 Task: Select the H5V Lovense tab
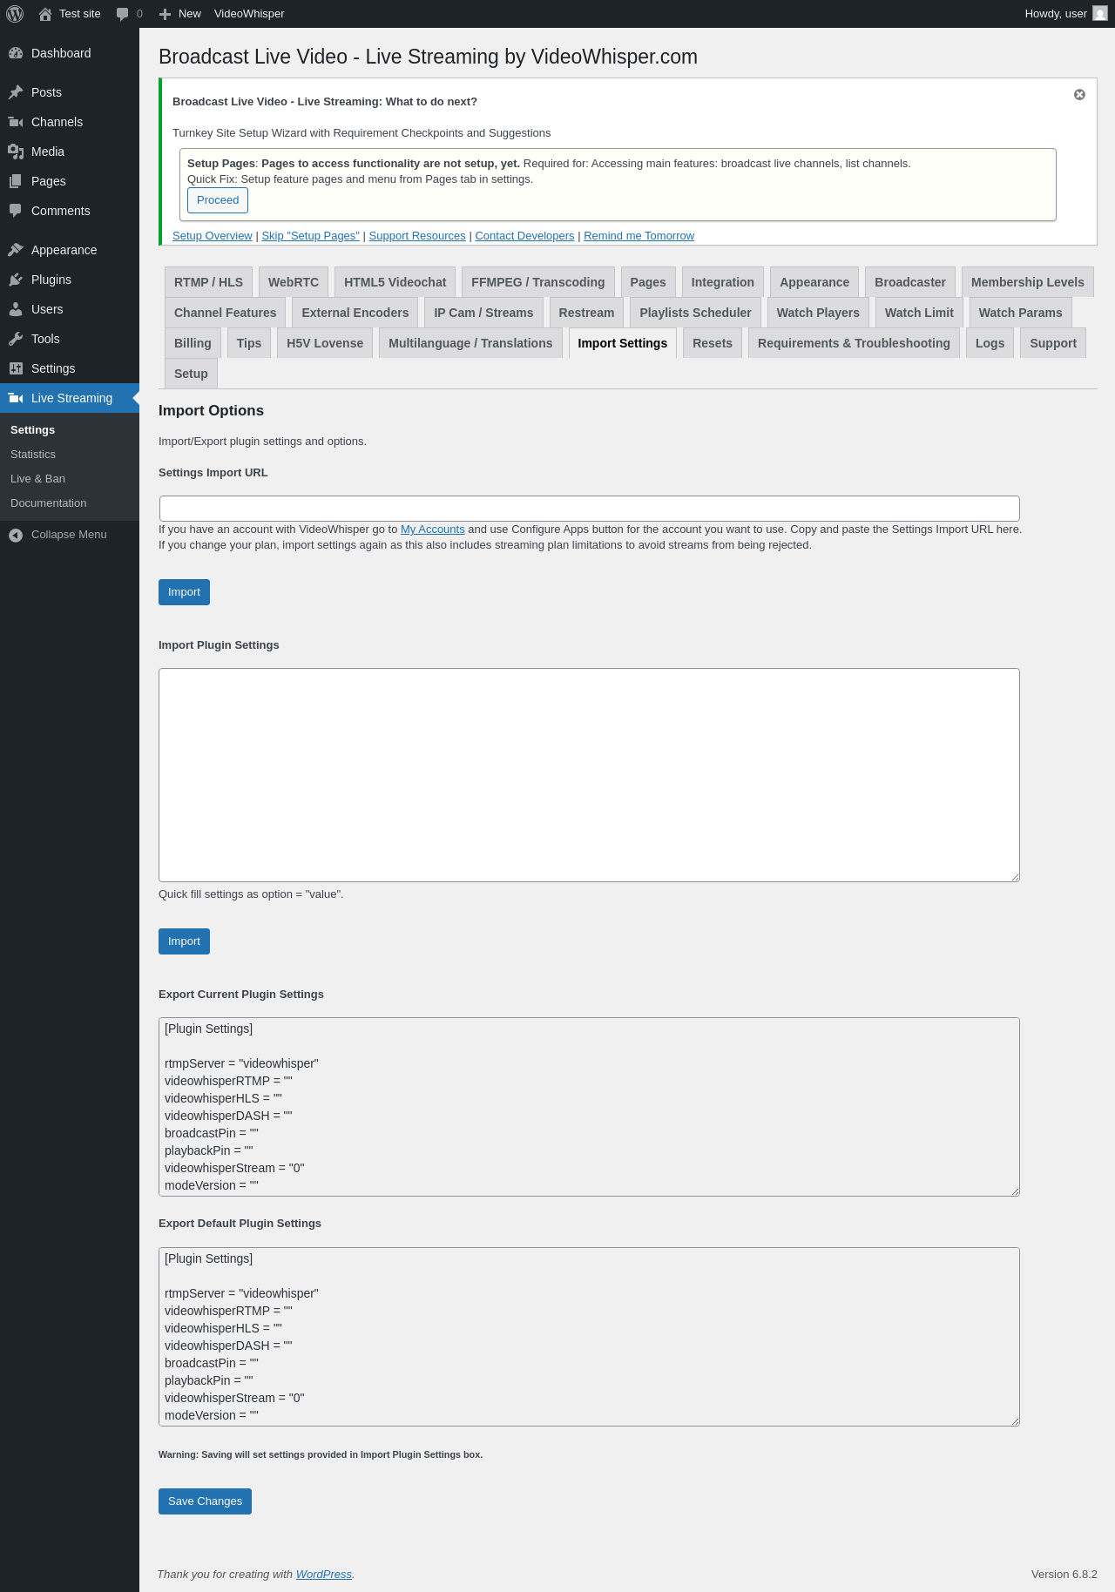point(325,343)
